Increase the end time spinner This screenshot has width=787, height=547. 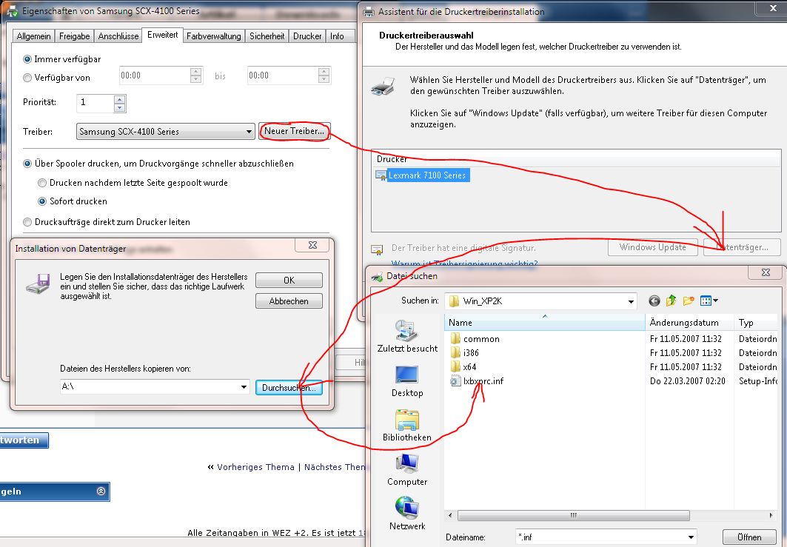[x=324, y=72]
